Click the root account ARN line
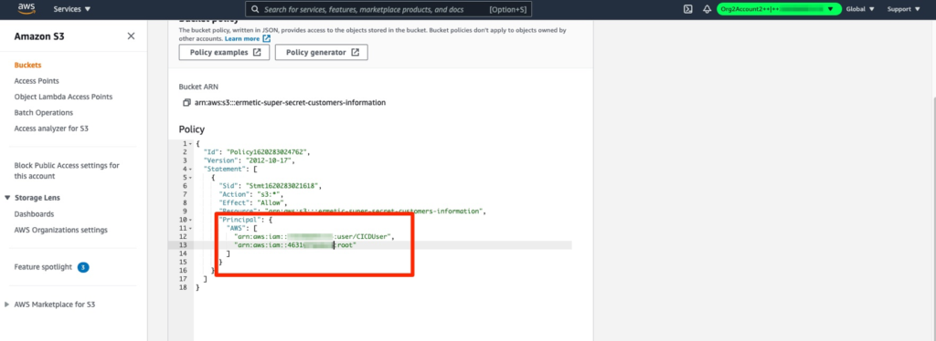 (x=295, y=245)
